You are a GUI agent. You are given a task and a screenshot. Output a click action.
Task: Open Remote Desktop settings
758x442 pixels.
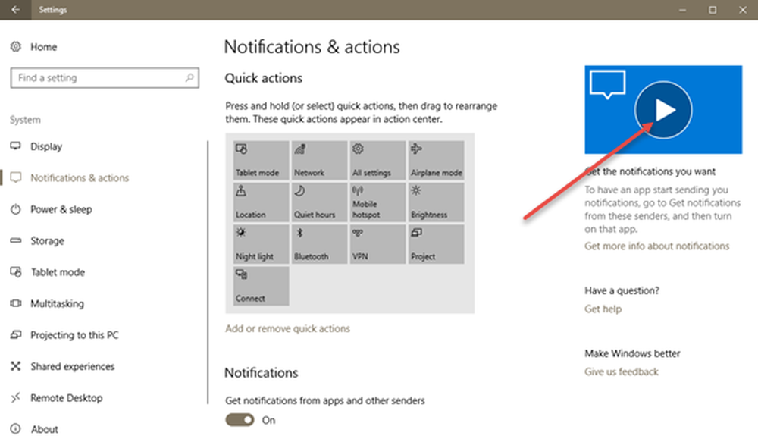pos(57,398)
